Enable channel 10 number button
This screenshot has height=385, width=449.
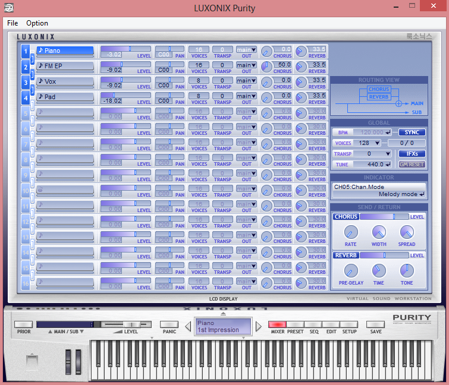pos(26,191)
